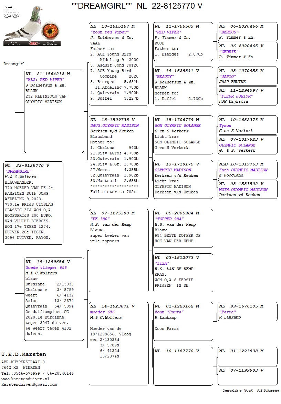Select the "KLZ: RED VIPER" sire box

[x=54, y=111]
